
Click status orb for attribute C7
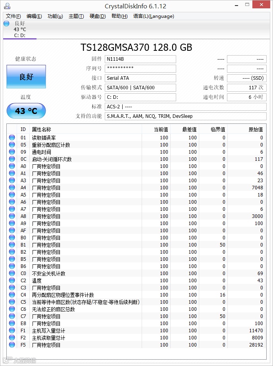coord(12,316)
